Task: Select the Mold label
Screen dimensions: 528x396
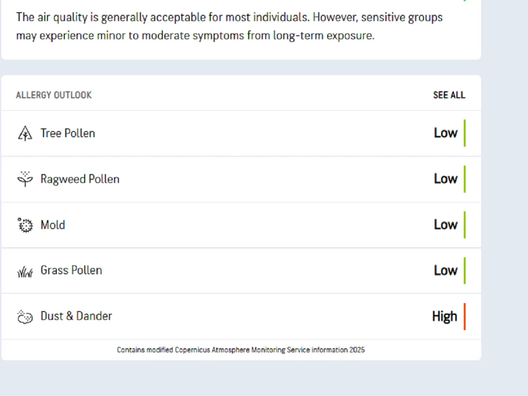Action: tap(53, 225)
